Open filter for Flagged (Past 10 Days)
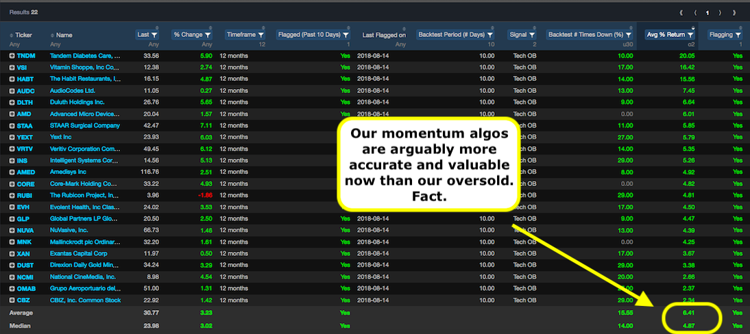The image size is (750, 334). coord(346,35)
